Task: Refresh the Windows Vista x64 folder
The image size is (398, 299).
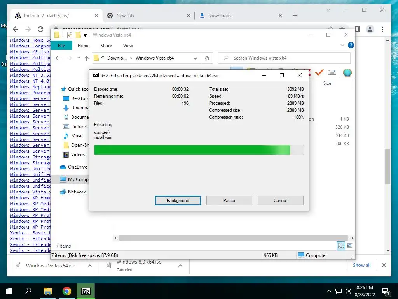Action: pyautogui.click(x=207, y=58)
